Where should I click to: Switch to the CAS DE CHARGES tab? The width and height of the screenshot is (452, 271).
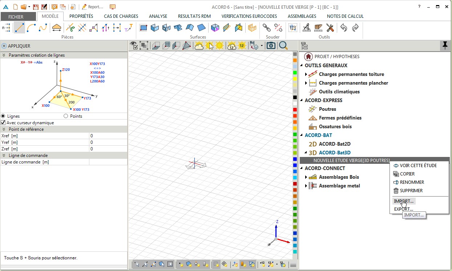(x=121, y=16)
